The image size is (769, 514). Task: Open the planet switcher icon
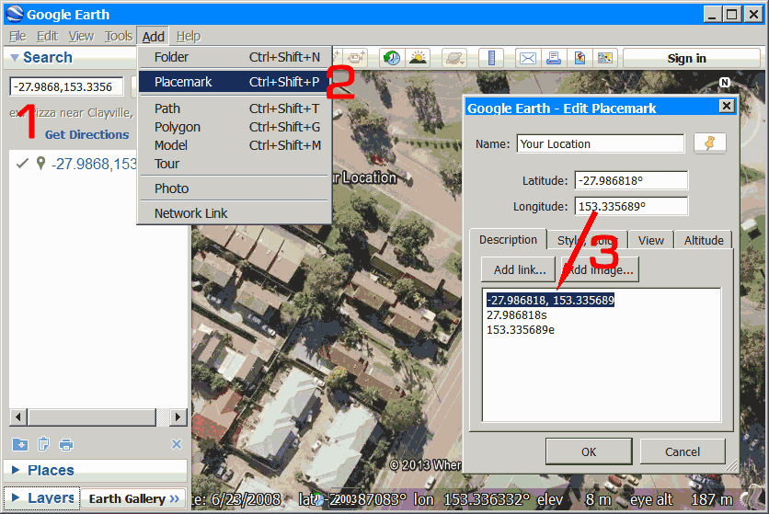point(454,58)
